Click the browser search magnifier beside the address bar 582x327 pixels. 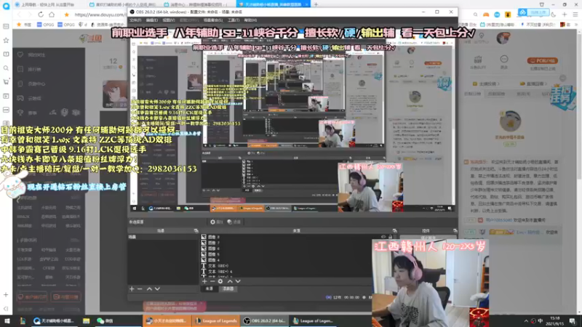pos(475,15)
